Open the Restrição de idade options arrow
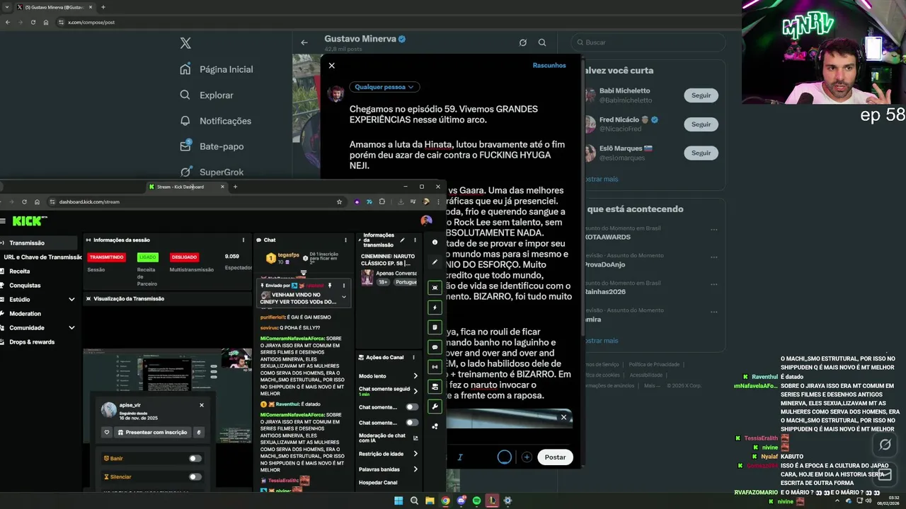Viewport: 906px width, 509px height. (x=415, y=454)
